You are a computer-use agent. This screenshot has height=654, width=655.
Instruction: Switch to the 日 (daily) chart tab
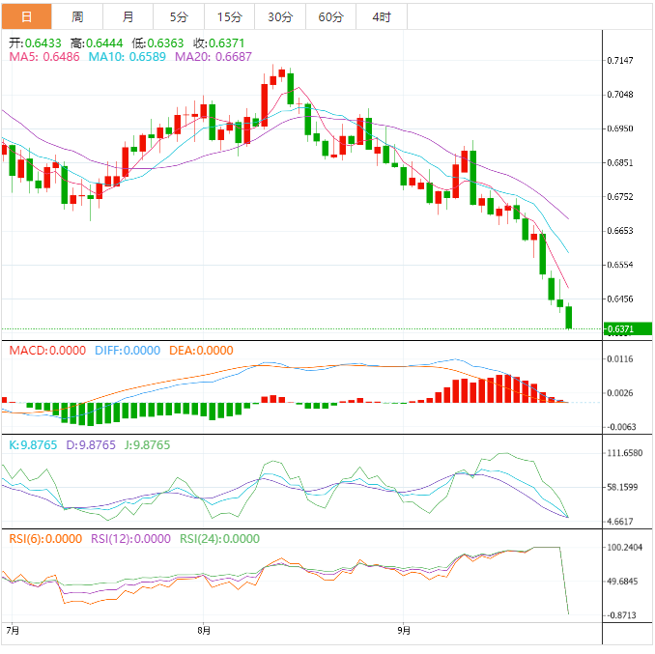click(x=25, y=16)
